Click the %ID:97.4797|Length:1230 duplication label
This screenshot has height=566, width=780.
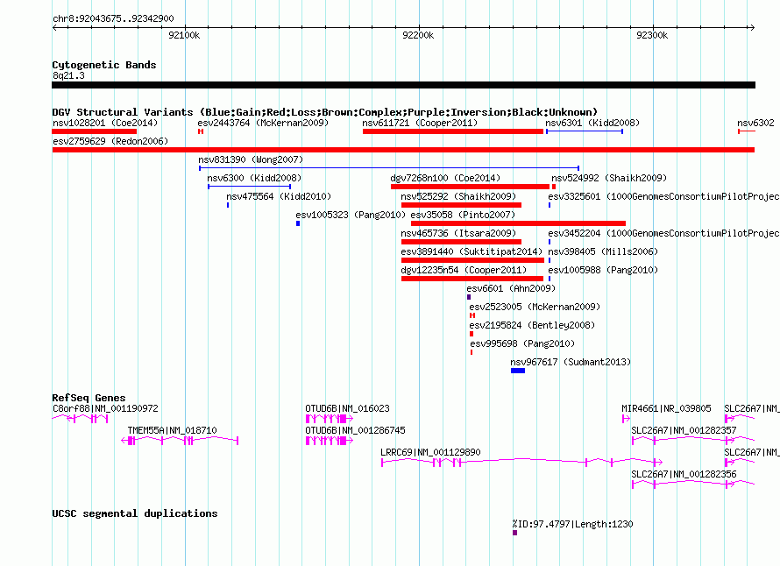(x=572, y=524)
